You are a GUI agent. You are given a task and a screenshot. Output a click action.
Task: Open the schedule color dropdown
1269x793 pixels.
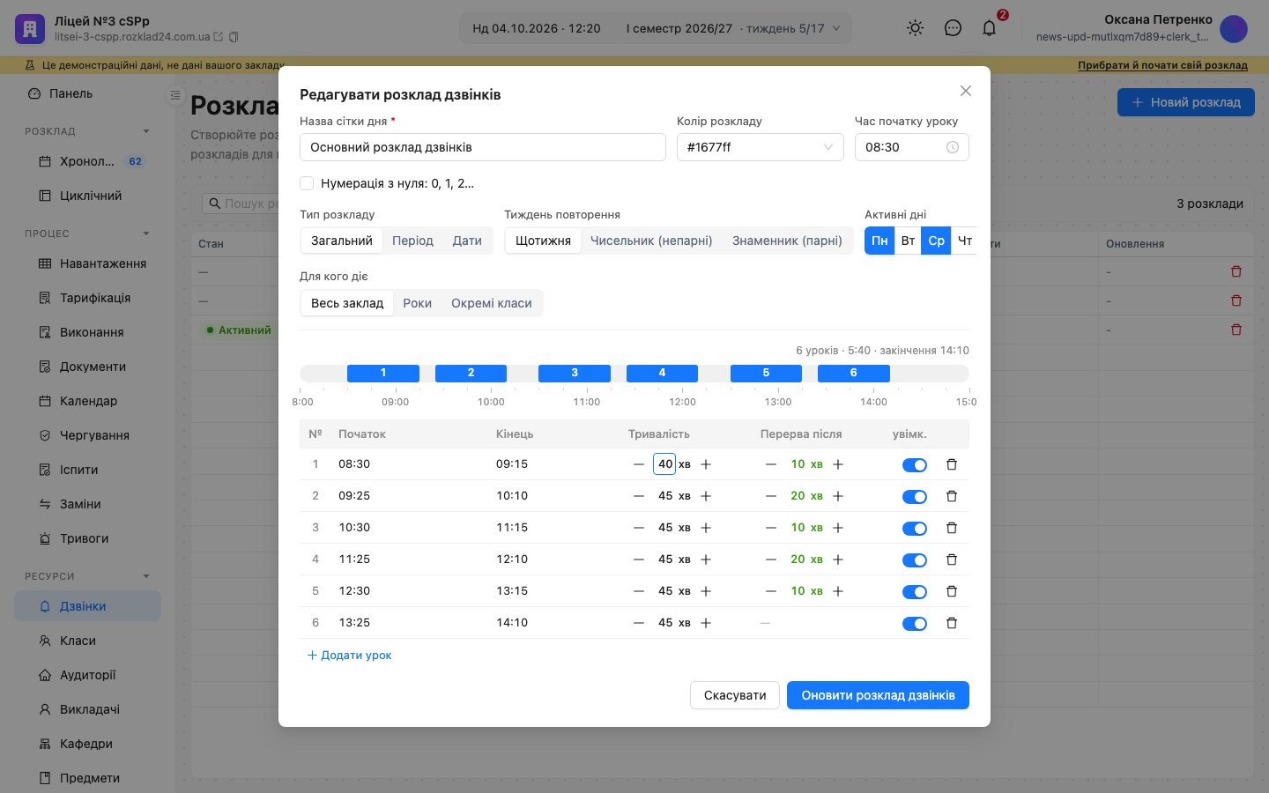pos(760,147)
